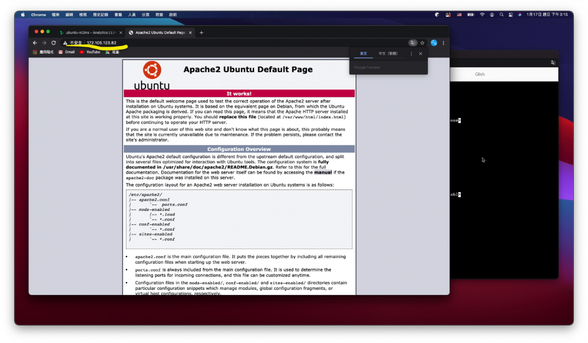Open the 歷史記錄 (History) menu
Viewport: 588px width, 343px height.
point(101,15)
